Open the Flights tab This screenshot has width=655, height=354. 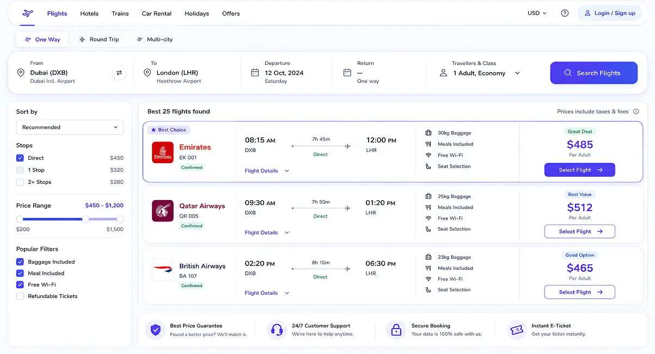point(57,14)
